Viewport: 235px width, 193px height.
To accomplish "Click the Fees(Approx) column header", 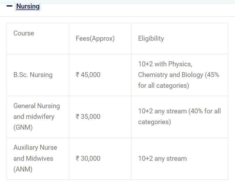I will (x=95, y=38).
